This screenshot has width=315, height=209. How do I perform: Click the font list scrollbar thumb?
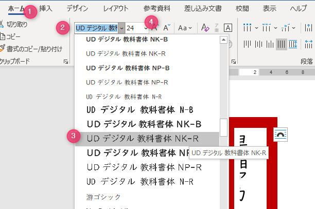coord(223,127)
